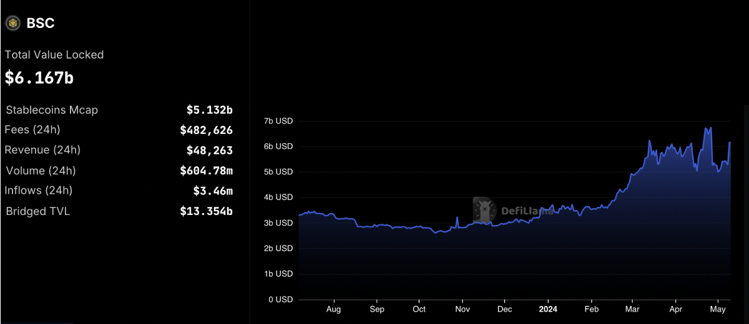Click the DefiLlama watermark text in the chart

(x=527, y=211)
